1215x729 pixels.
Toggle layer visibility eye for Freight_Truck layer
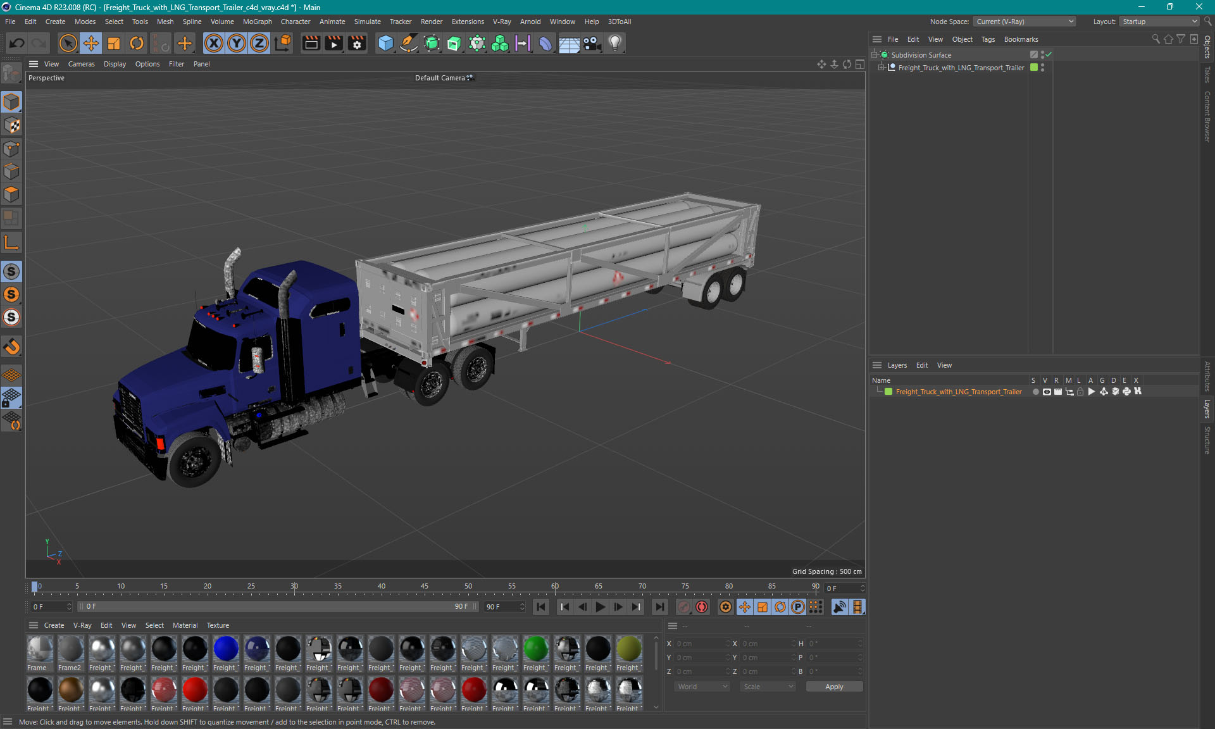point(1047,392)
